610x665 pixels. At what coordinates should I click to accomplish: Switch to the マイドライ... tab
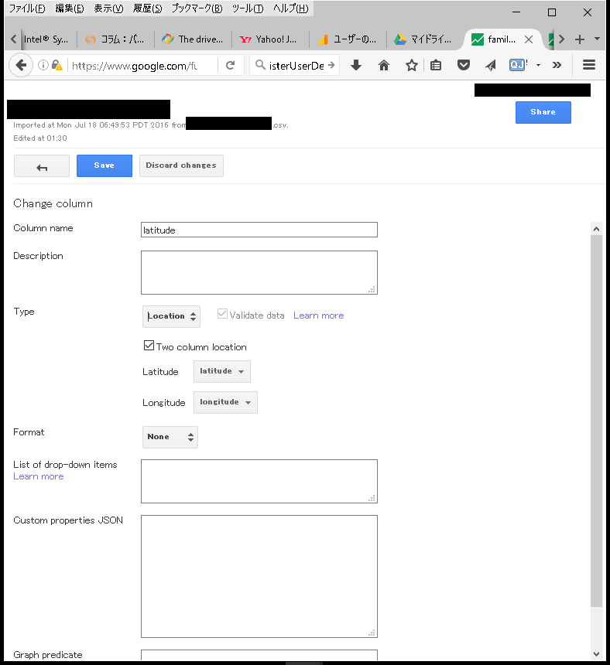[x=425, y=39]
